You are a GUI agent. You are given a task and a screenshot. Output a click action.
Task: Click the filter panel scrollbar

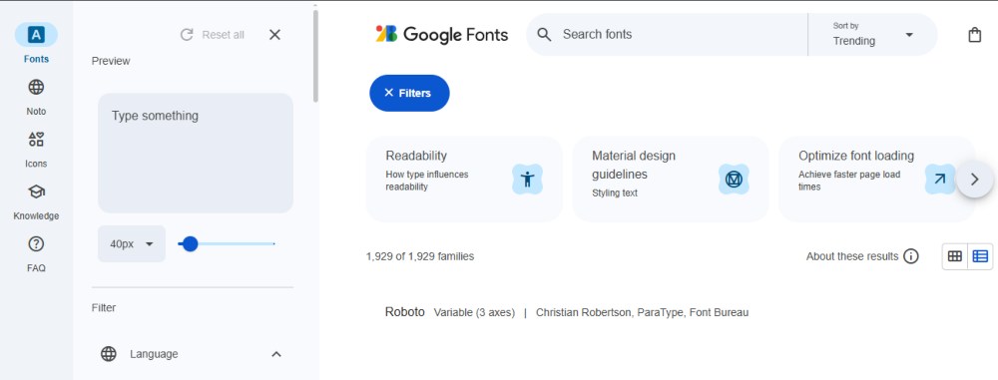click(315, 56)
